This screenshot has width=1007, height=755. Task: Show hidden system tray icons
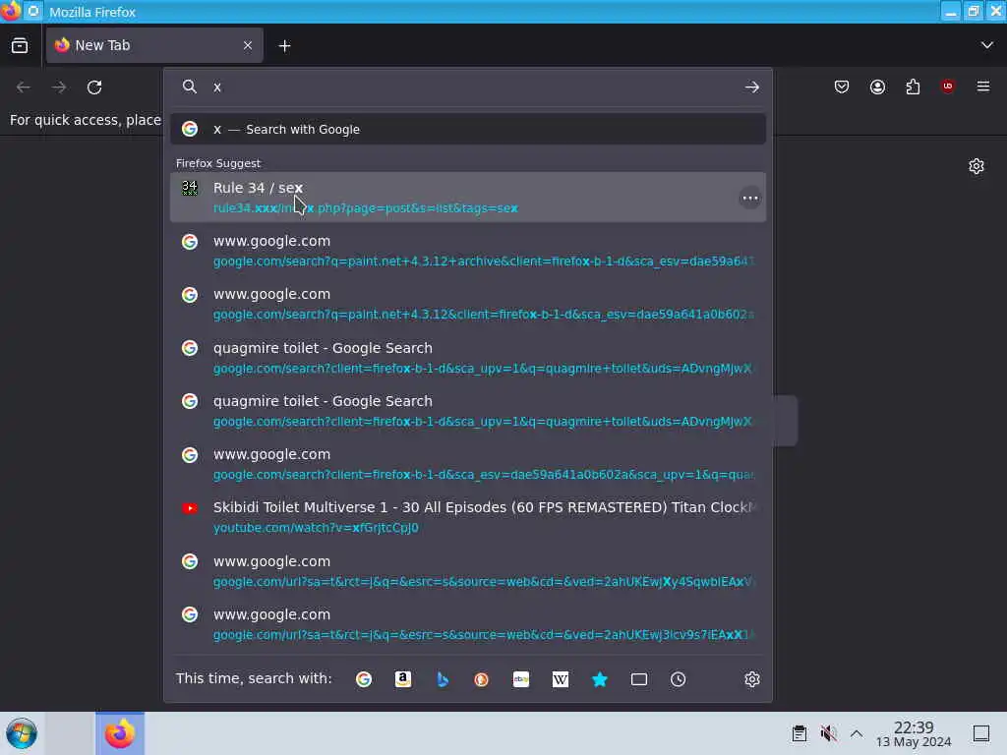pos(857,733)
